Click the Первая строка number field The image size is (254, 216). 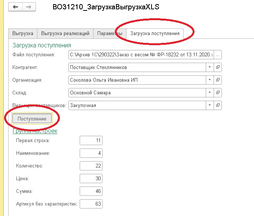click(x=91, y=141)
